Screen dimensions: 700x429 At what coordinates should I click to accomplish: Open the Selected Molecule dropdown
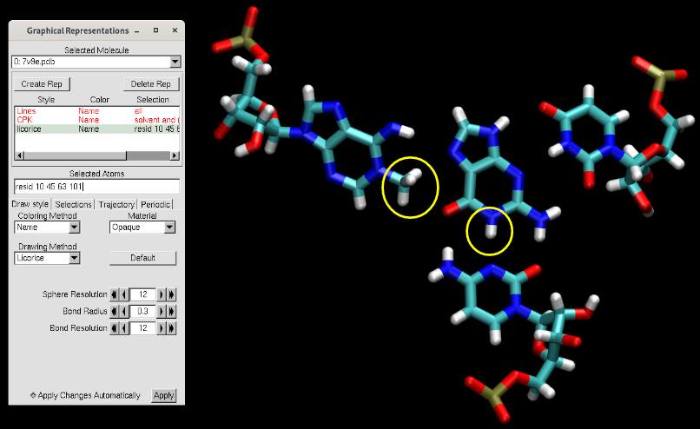pos(175,62)
